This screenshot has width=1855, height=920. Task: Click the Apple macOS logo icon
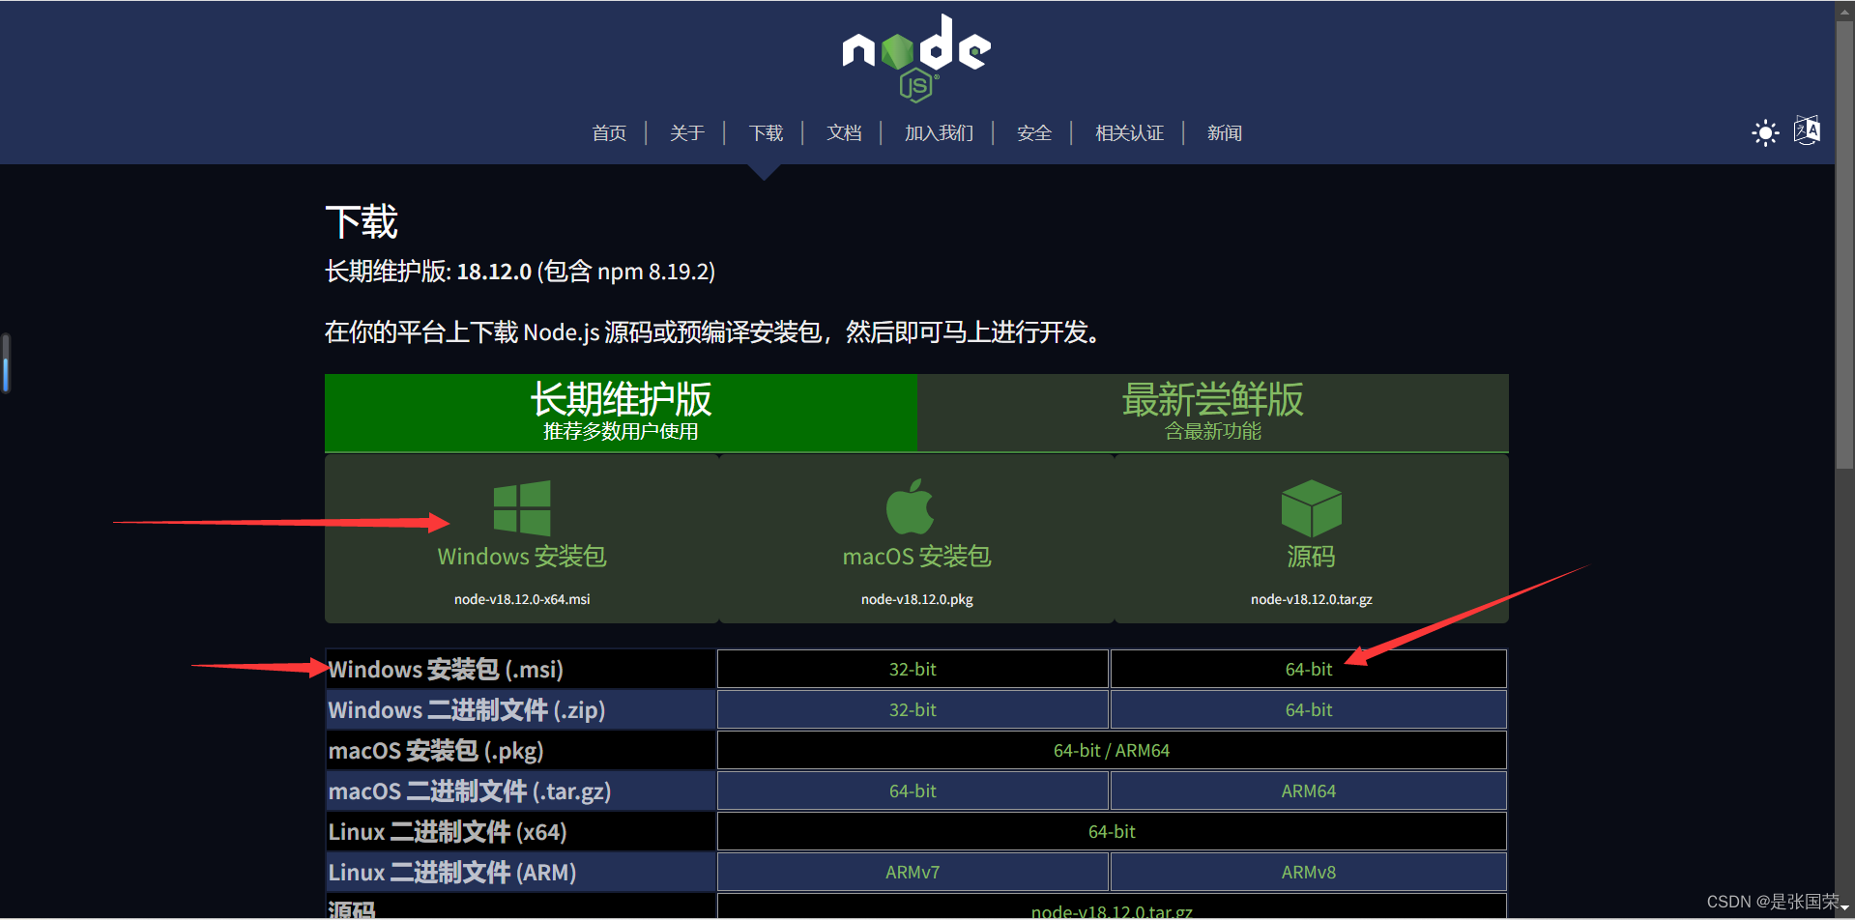pos(910,506)
